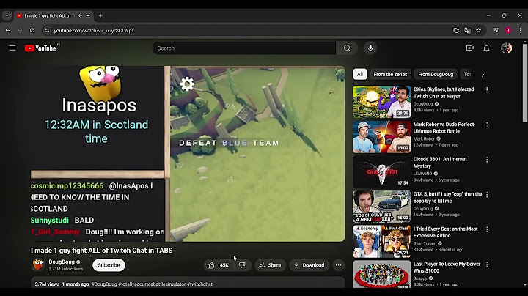The height and width of the screenshot is (296, 528).
Task: Open options for Last Player video
Action: tap(487, 264)
